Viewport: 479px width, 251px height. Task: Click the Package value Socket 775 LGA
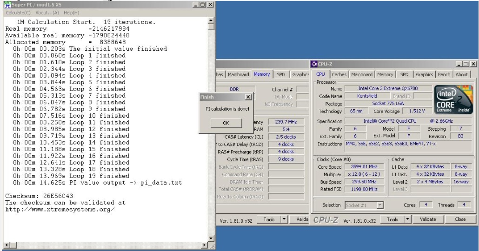(x=388, y=104)
